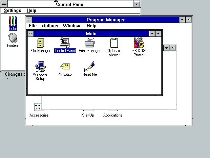The width and height of the screenshot is (210, 158).
Task: Launch the Clipboard Viewer icon
Action: (x=114, y=43)
